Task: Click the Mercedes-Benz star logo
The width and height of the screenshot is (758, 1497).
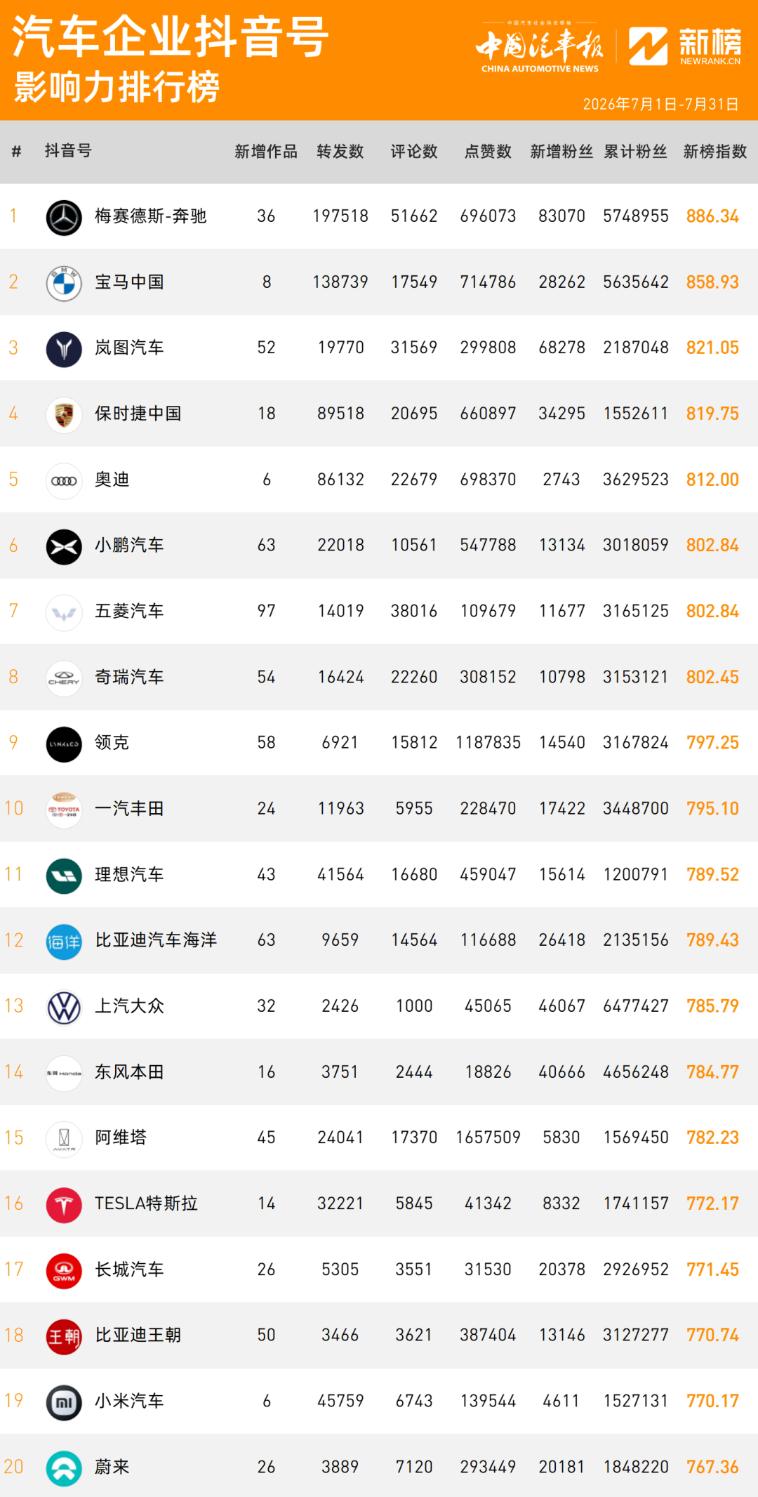Action: 64,217
